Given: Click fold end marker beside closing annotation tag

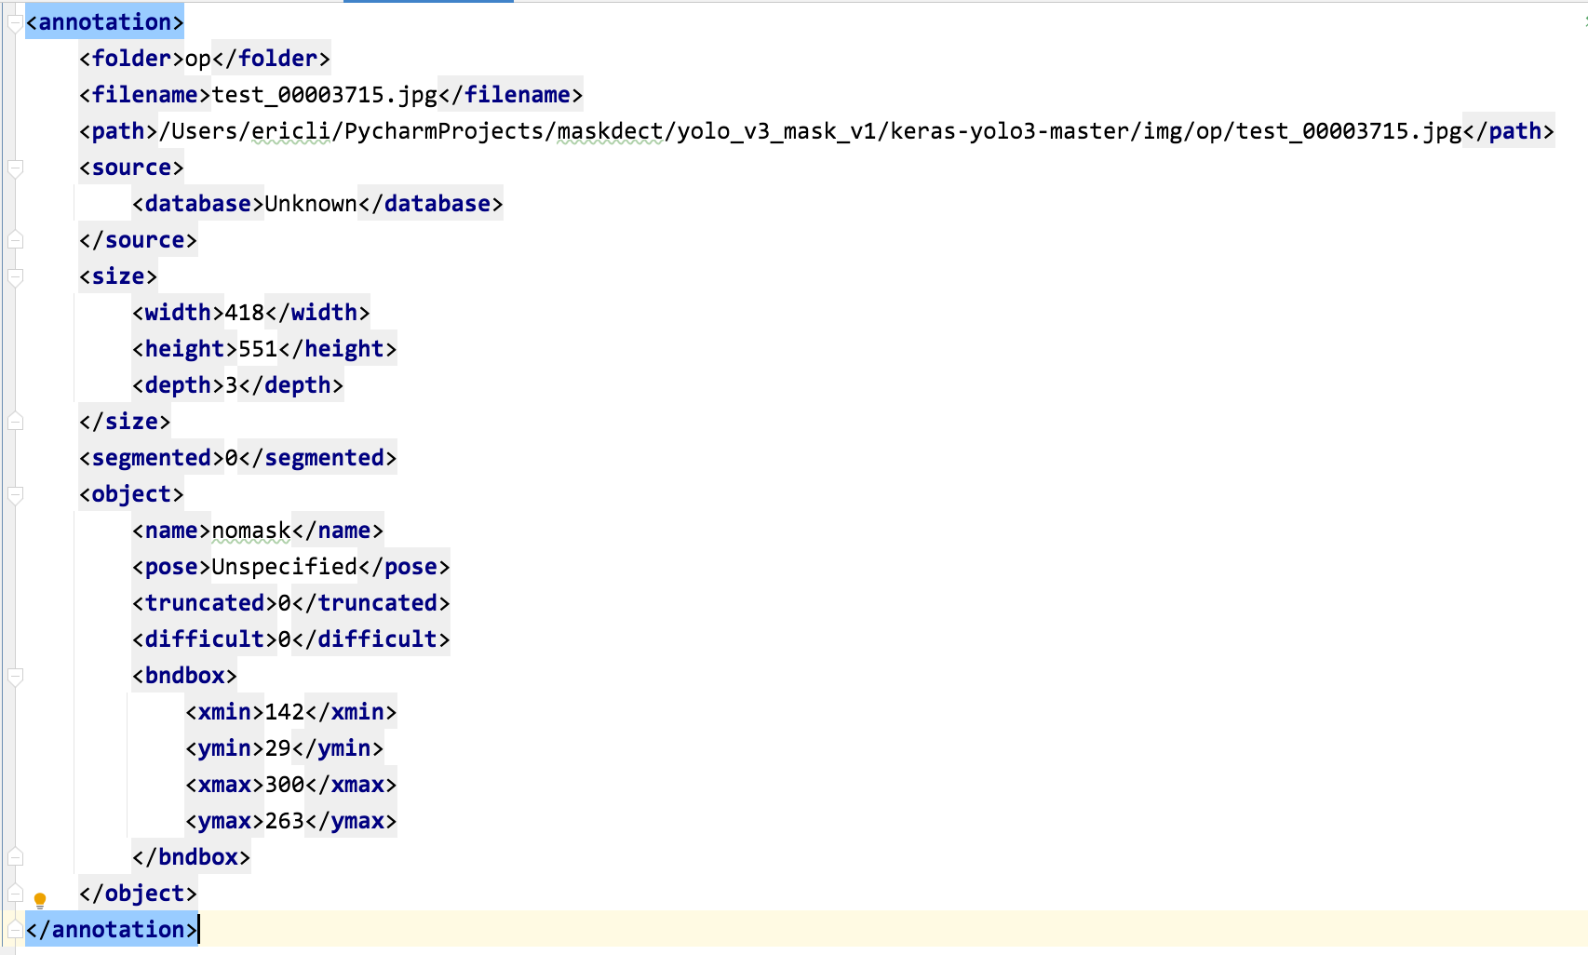Looking at the screenshot, I should 15,930.
